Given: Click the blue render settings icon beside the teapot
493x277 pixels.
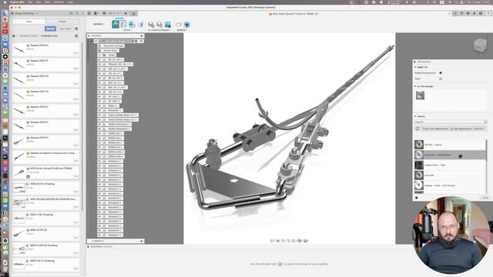Looking at the screenshot, I should tap(186, 25).
